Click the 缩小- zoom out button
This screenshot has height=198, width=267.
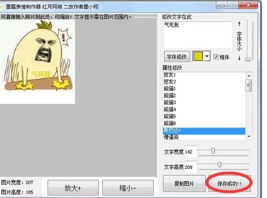coord(128,188)
